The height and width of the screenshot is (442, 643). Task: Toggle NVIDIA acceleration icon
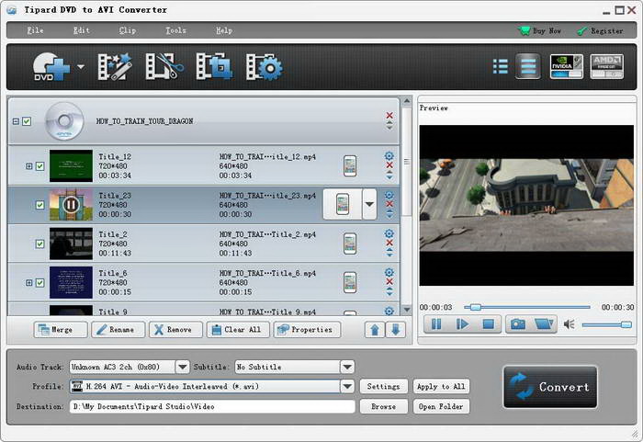coord(566,66)
